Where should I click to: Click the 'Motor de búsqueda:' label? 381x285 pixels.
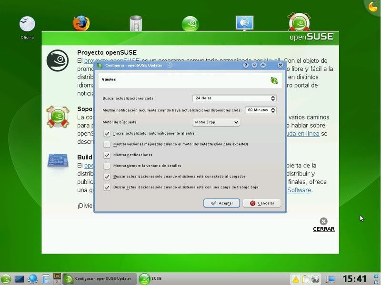(x=120, y=122)
